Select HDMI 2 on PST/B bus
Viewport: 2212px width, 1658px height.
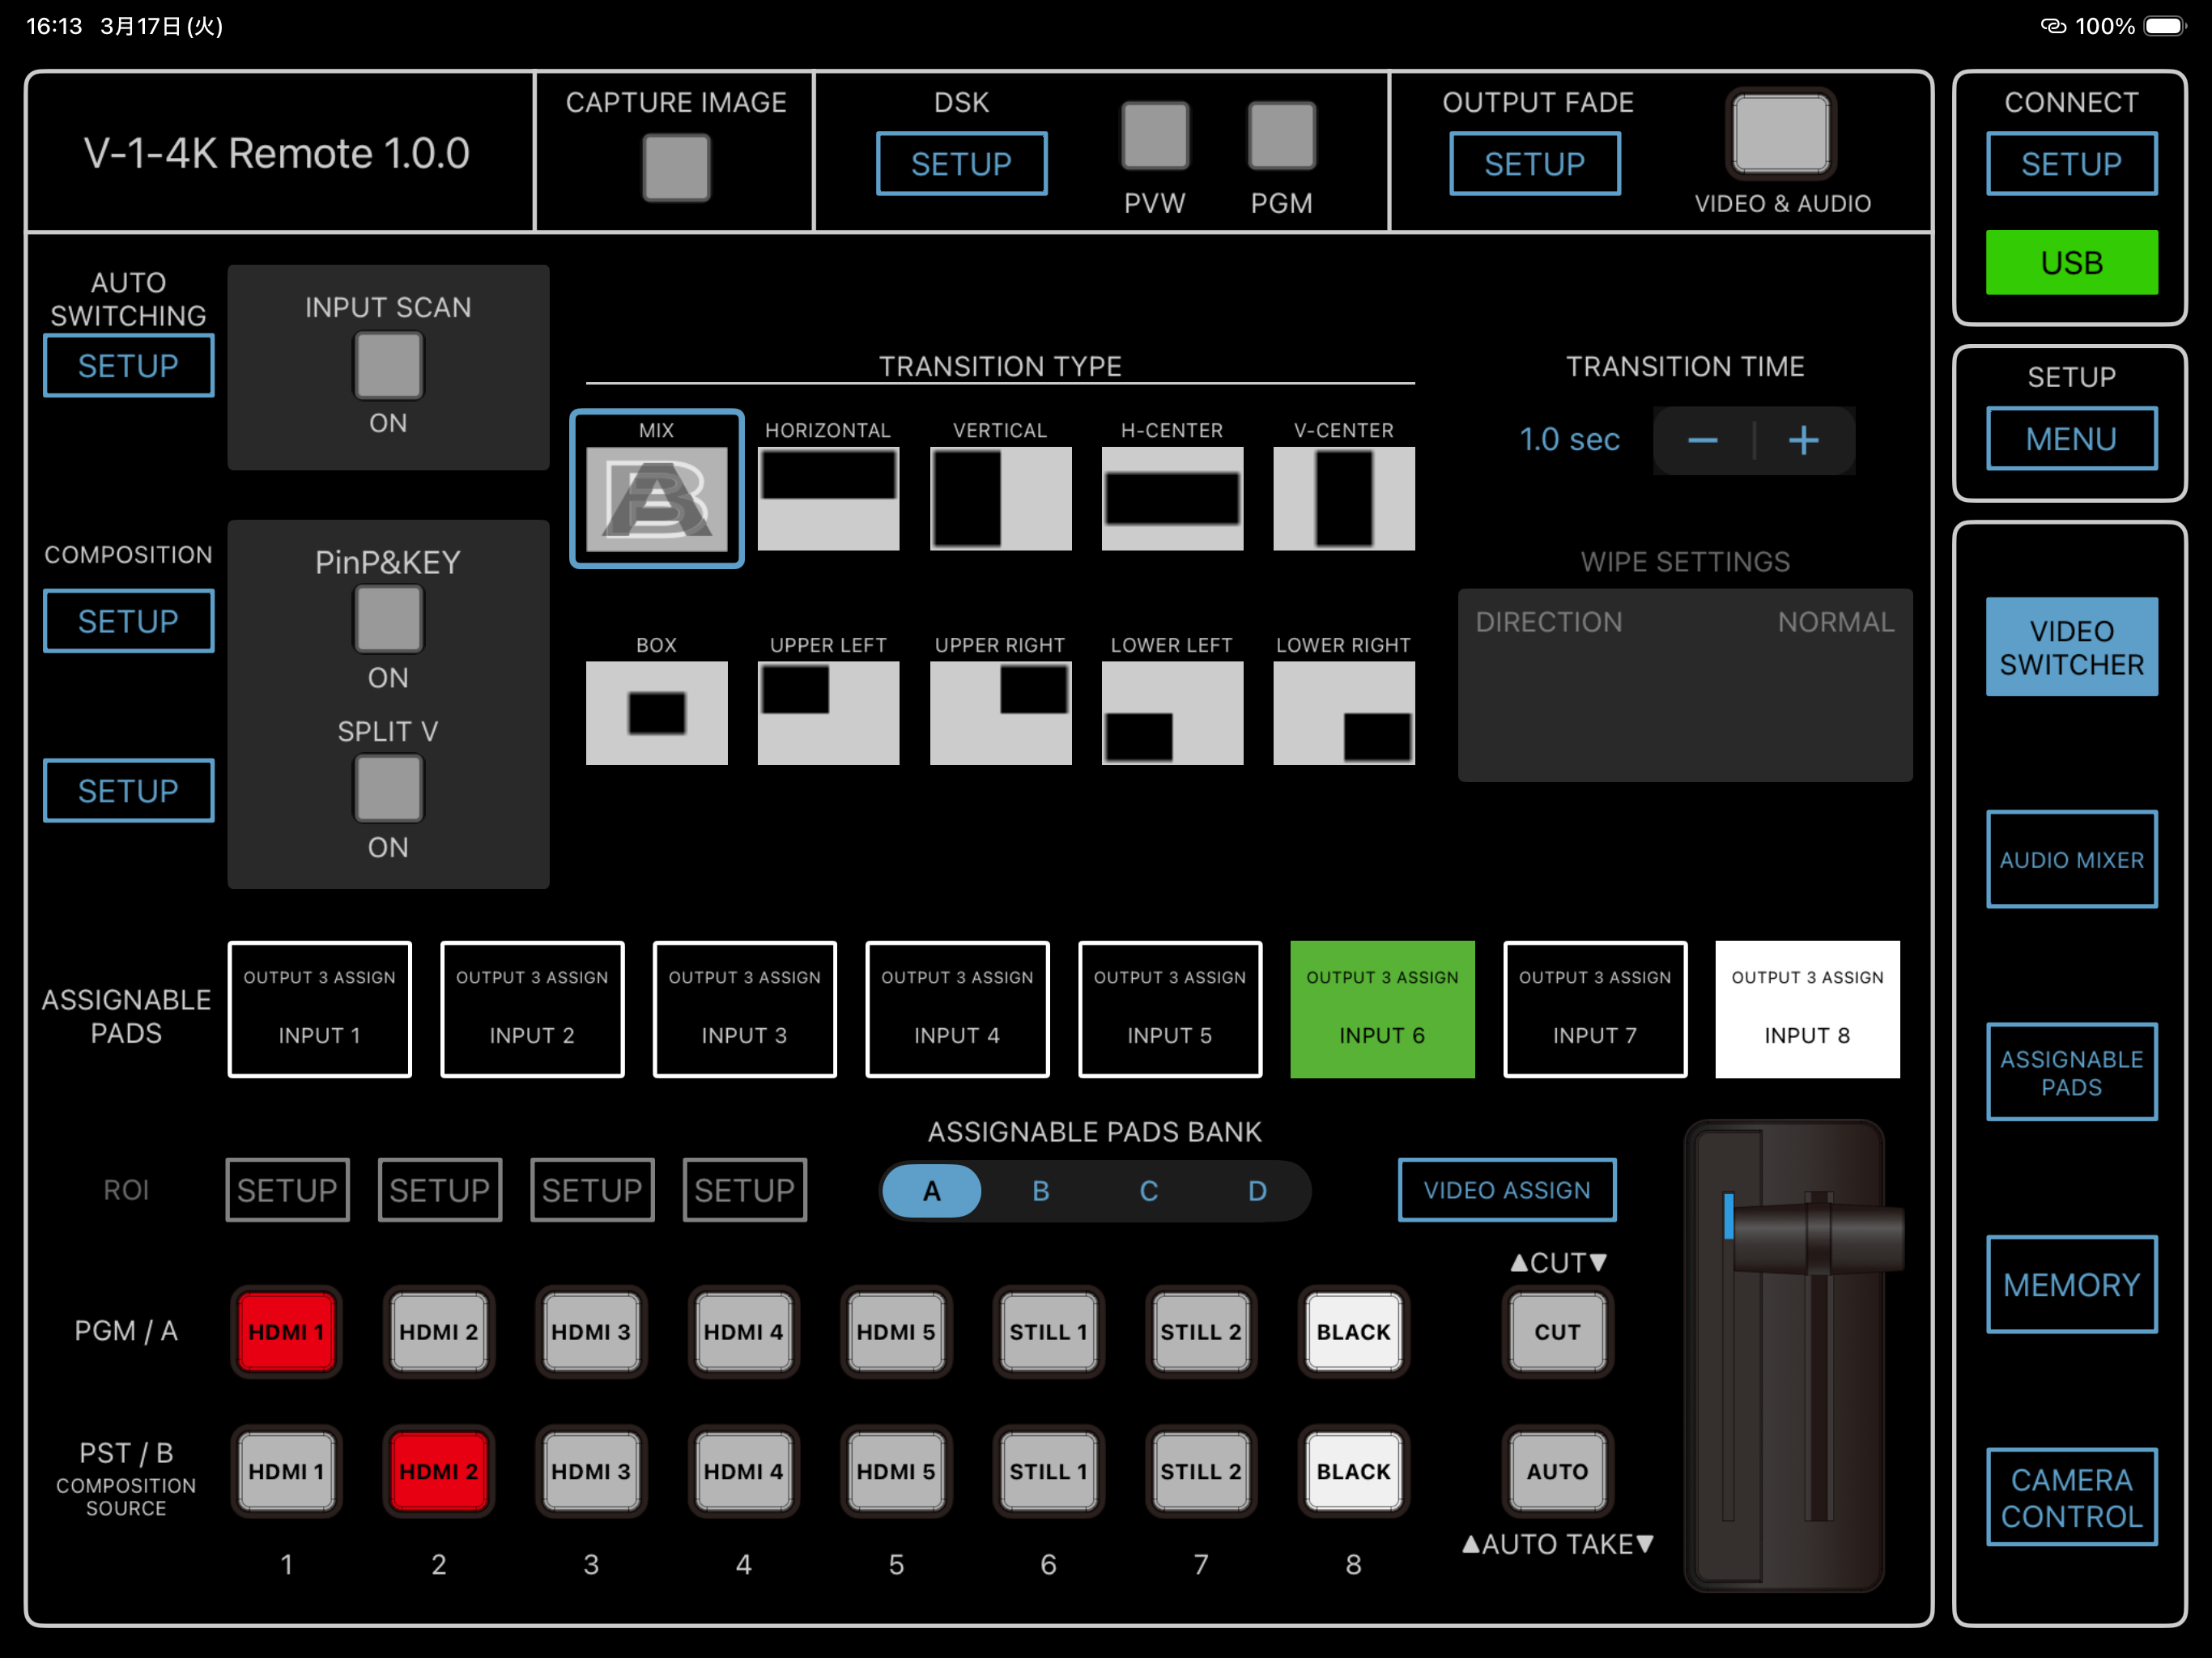click(438, 1471)
